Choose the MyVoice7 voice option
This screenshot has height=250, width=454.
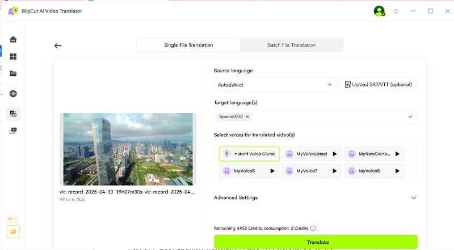[x=312, y=170]
